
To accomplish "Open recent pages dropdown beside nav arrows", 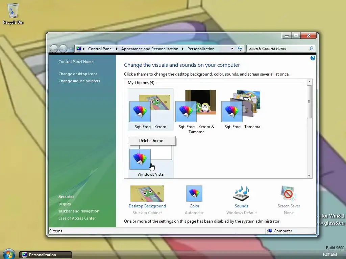I will (71, 49).
